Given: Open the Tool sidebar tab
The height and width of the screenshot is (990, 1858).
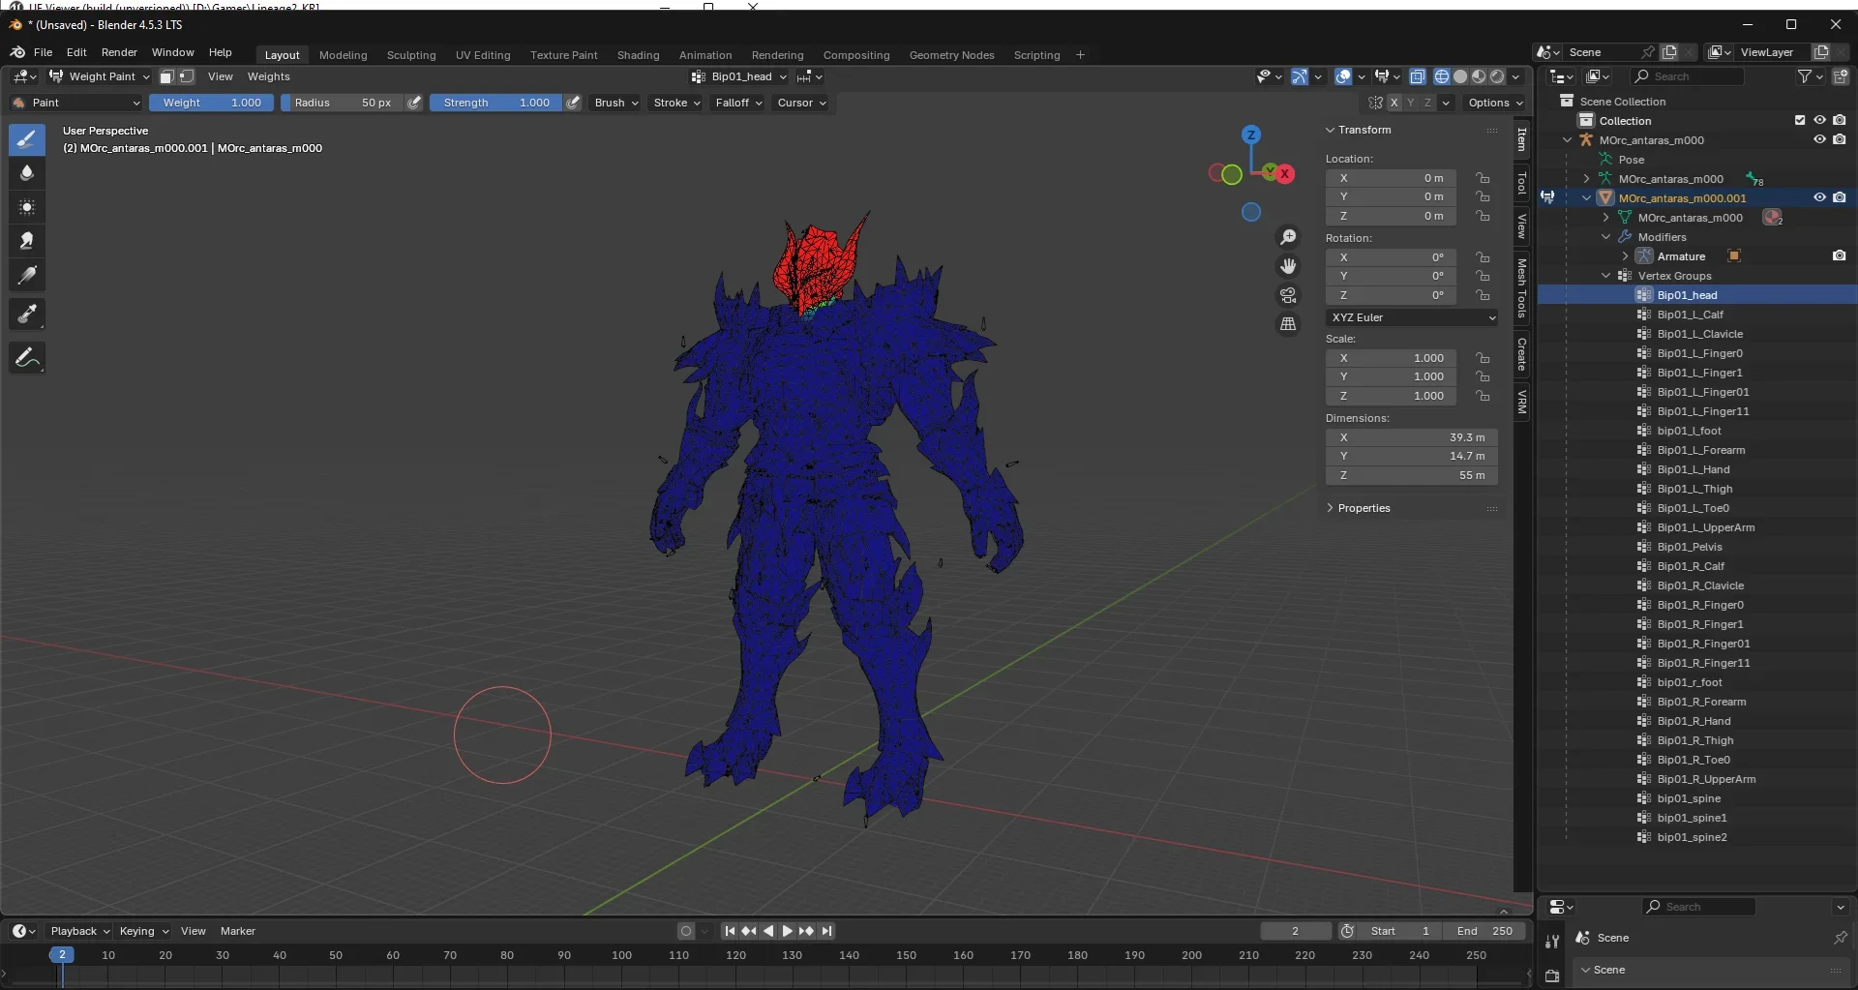Looking at the screenshot, I should [1522, 183].
